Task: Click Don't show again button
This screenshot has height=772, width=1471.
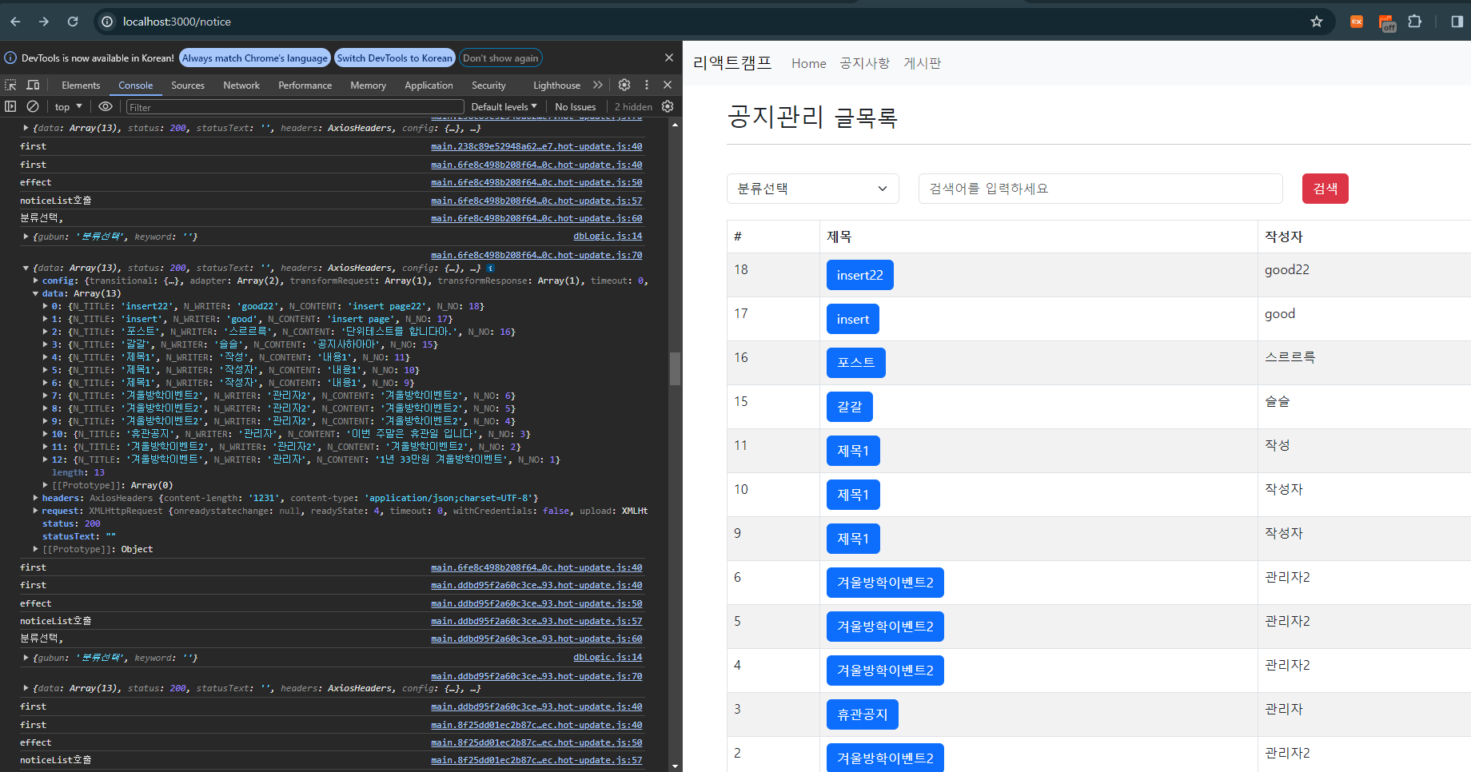Action: (x=500, y=58)
